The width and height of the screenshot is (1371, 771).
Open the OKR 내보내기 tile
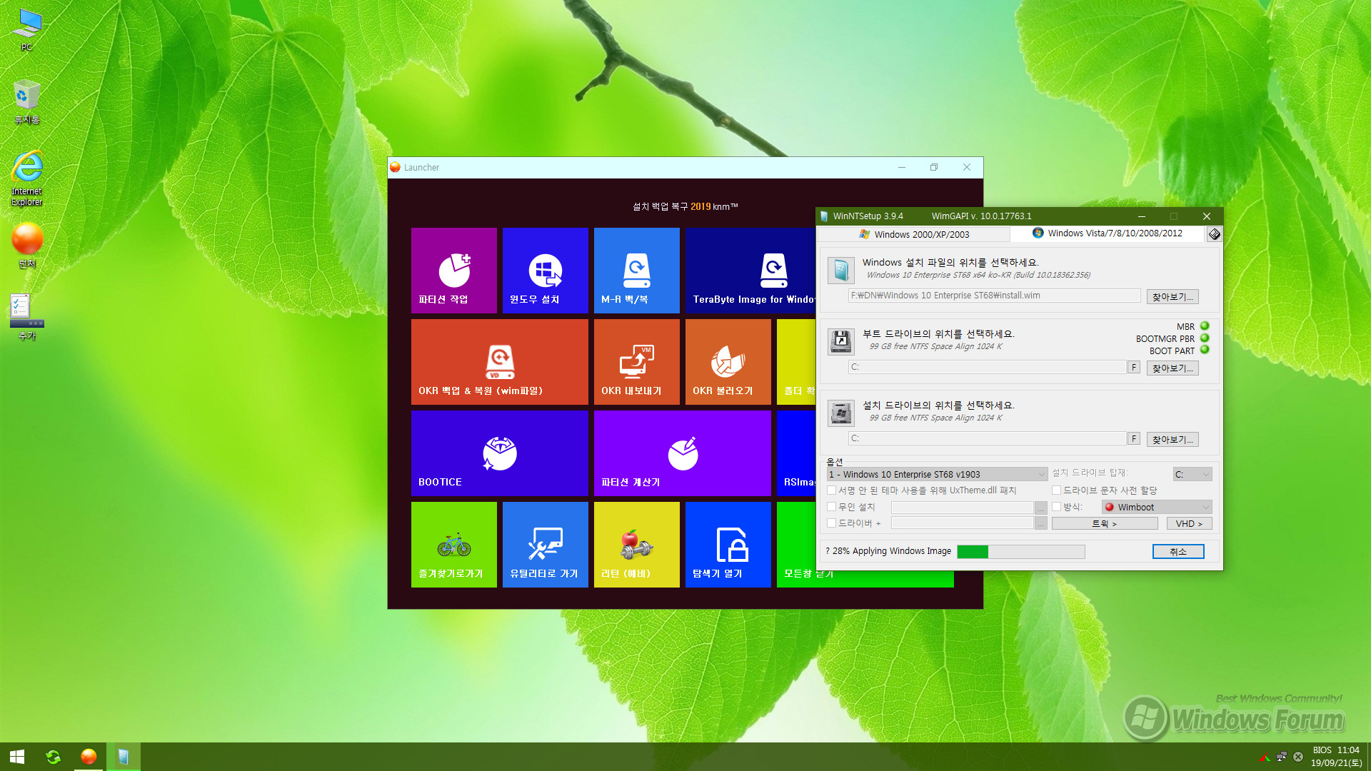click(636, 362)
